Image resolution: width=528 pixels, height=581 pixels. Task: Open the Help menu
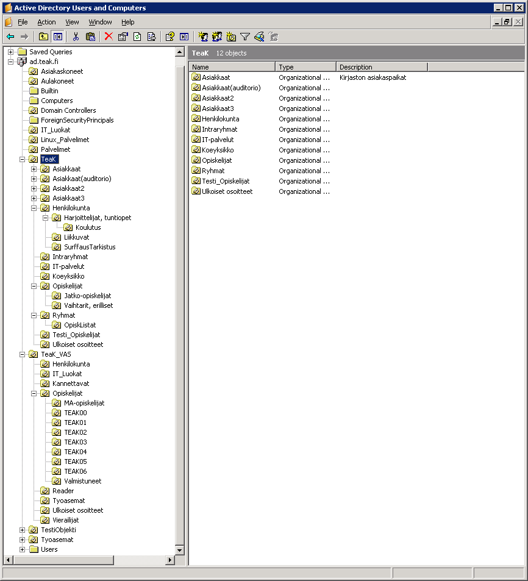coord(128,22)
